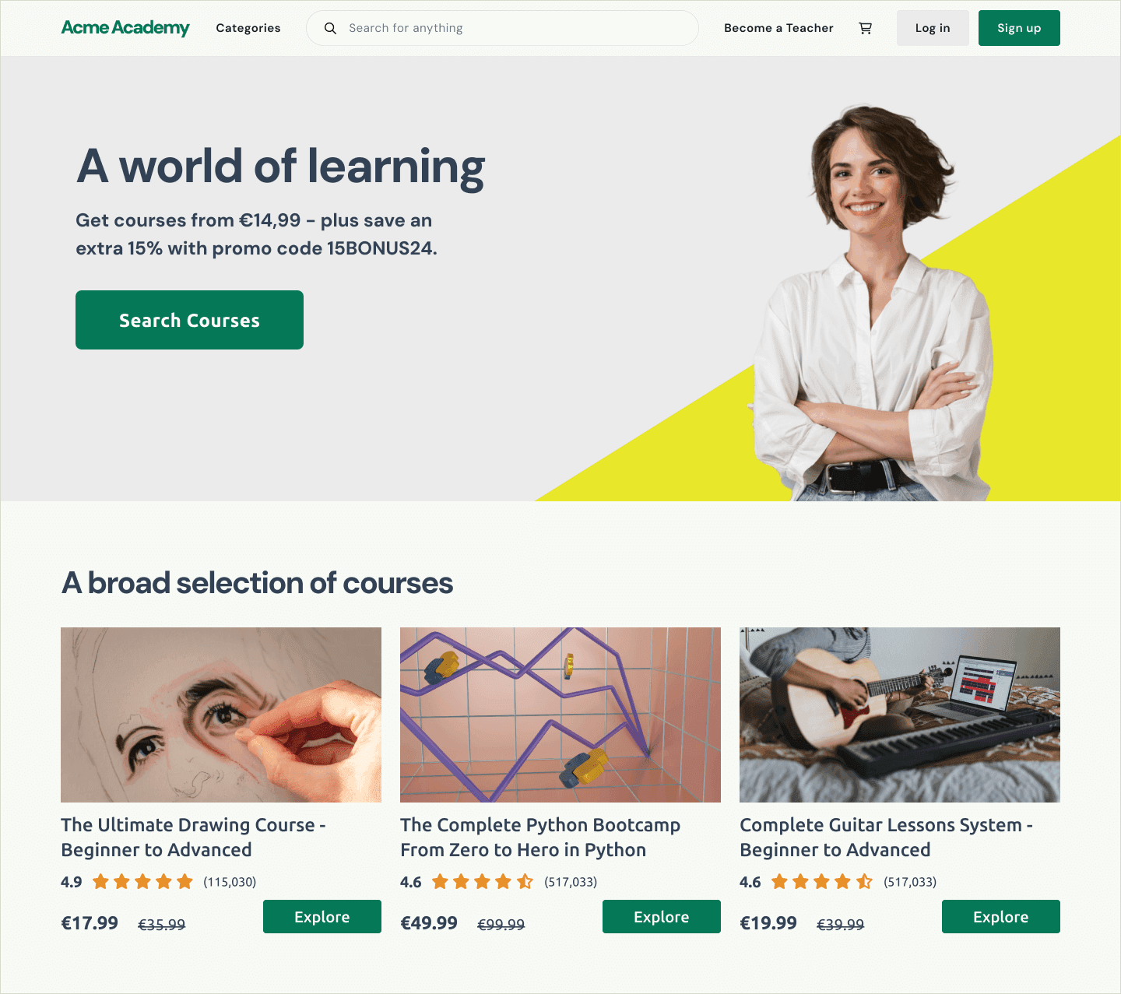
Task: Open The Complete Python Bootcamp title link
Action: (x=540, y=838)
